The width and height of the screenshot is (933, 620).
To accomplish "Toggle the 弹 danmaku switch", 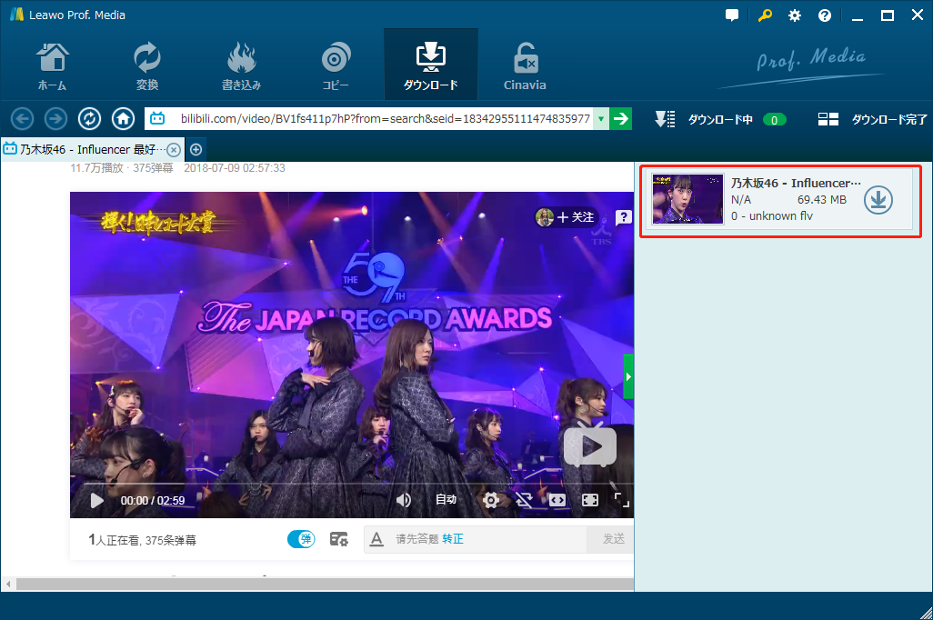I will [301, 539].
